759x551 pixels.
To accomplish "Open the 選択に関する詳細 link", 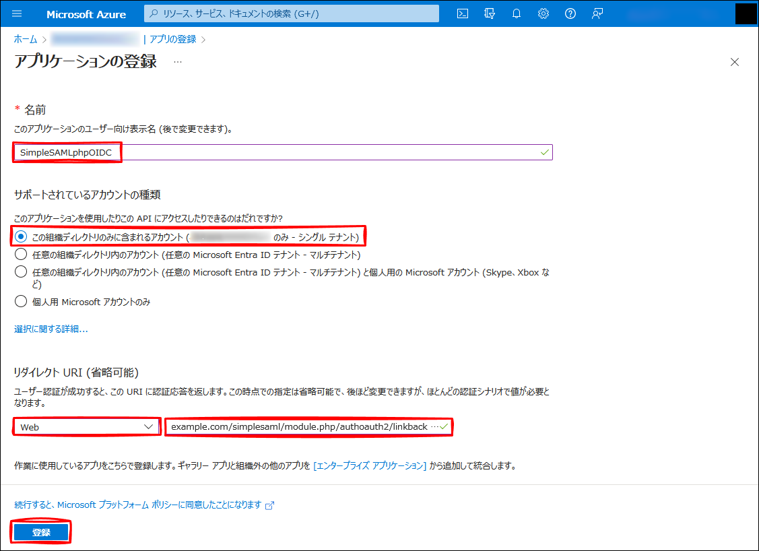I will [x=51, y=329].
